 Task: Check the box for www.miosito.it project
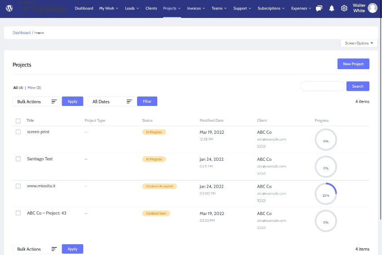point(18,186)
